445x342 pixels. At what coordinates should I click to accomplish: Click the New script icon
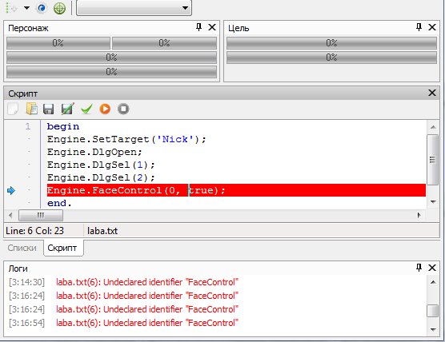tap(13, 109)
